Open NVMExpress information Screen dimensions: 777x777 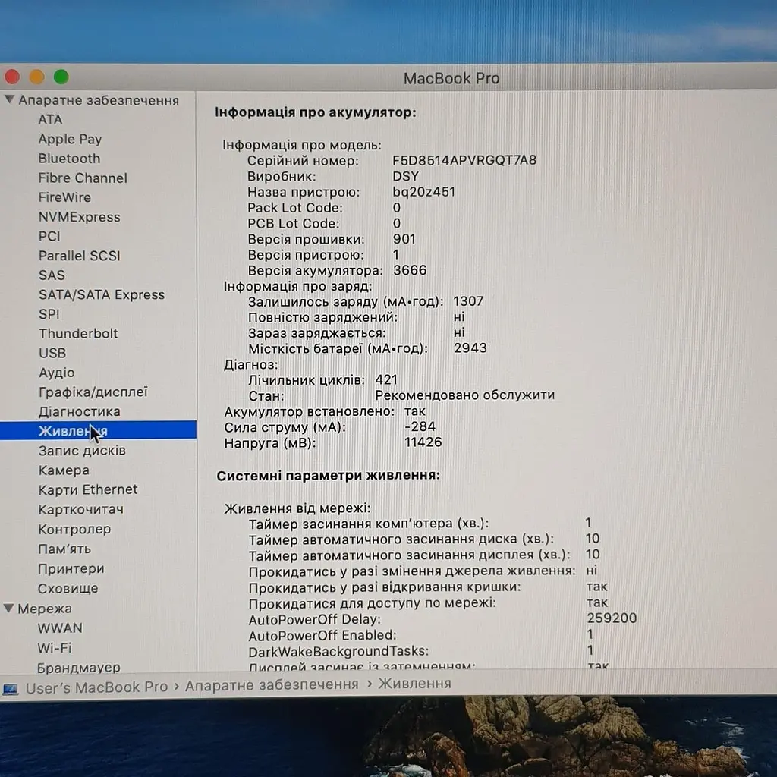click(79, 217)
